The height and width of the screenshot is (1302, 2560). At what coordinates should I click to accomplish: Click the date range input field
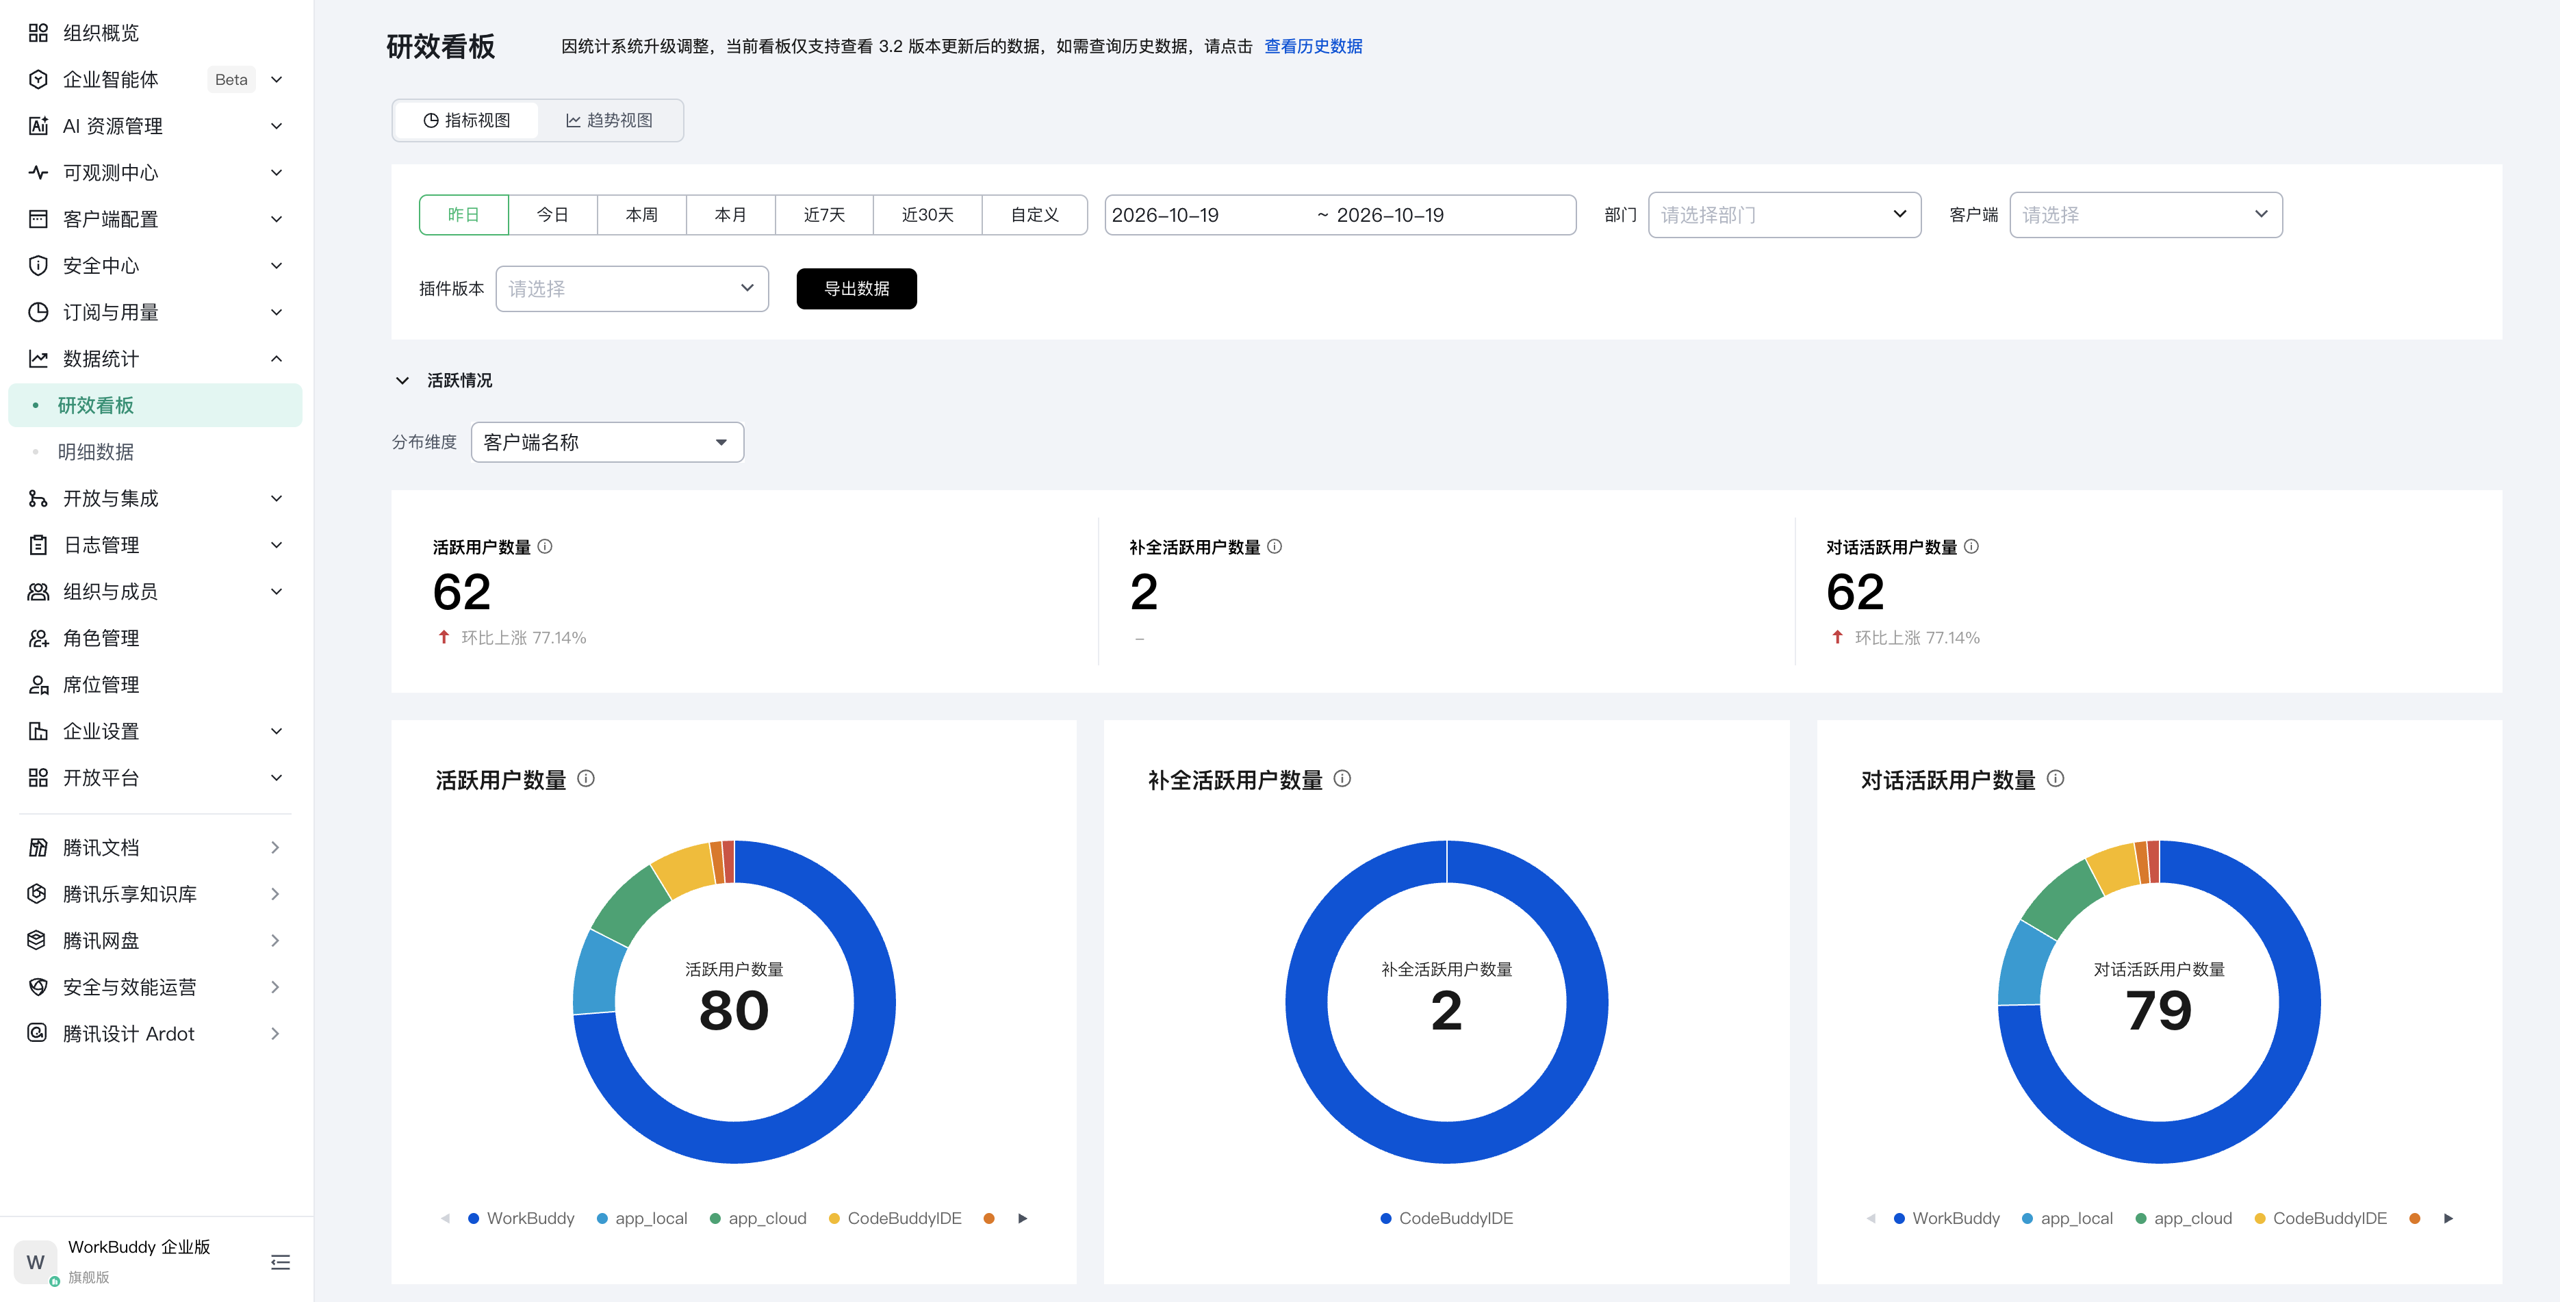point(1340,215)
